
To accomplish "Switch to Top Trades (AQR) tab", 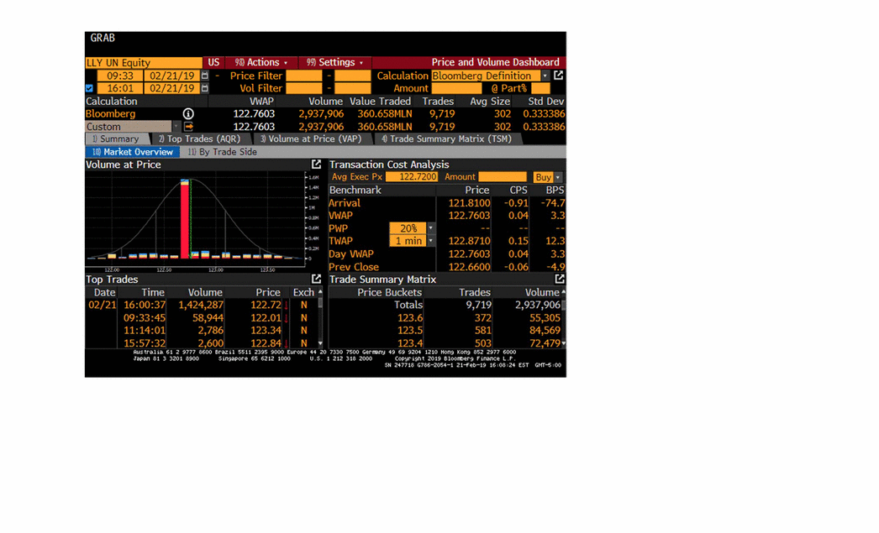I will point(198,139).
